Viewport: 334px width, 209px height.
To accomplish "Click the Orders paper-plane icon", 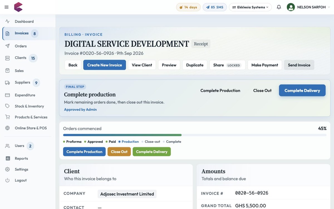I will (8, 46).
